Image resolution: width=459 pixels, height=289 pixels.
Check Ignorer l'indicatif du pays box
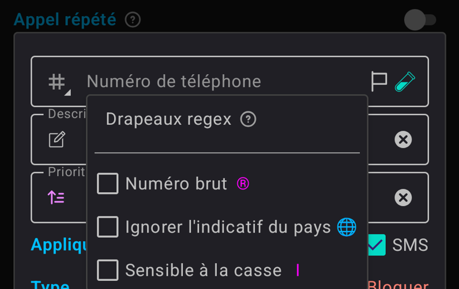[x=108, y=227]
